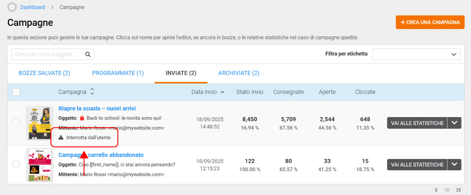Expand actions arrow for Riapre la scuola

(455, 123)
